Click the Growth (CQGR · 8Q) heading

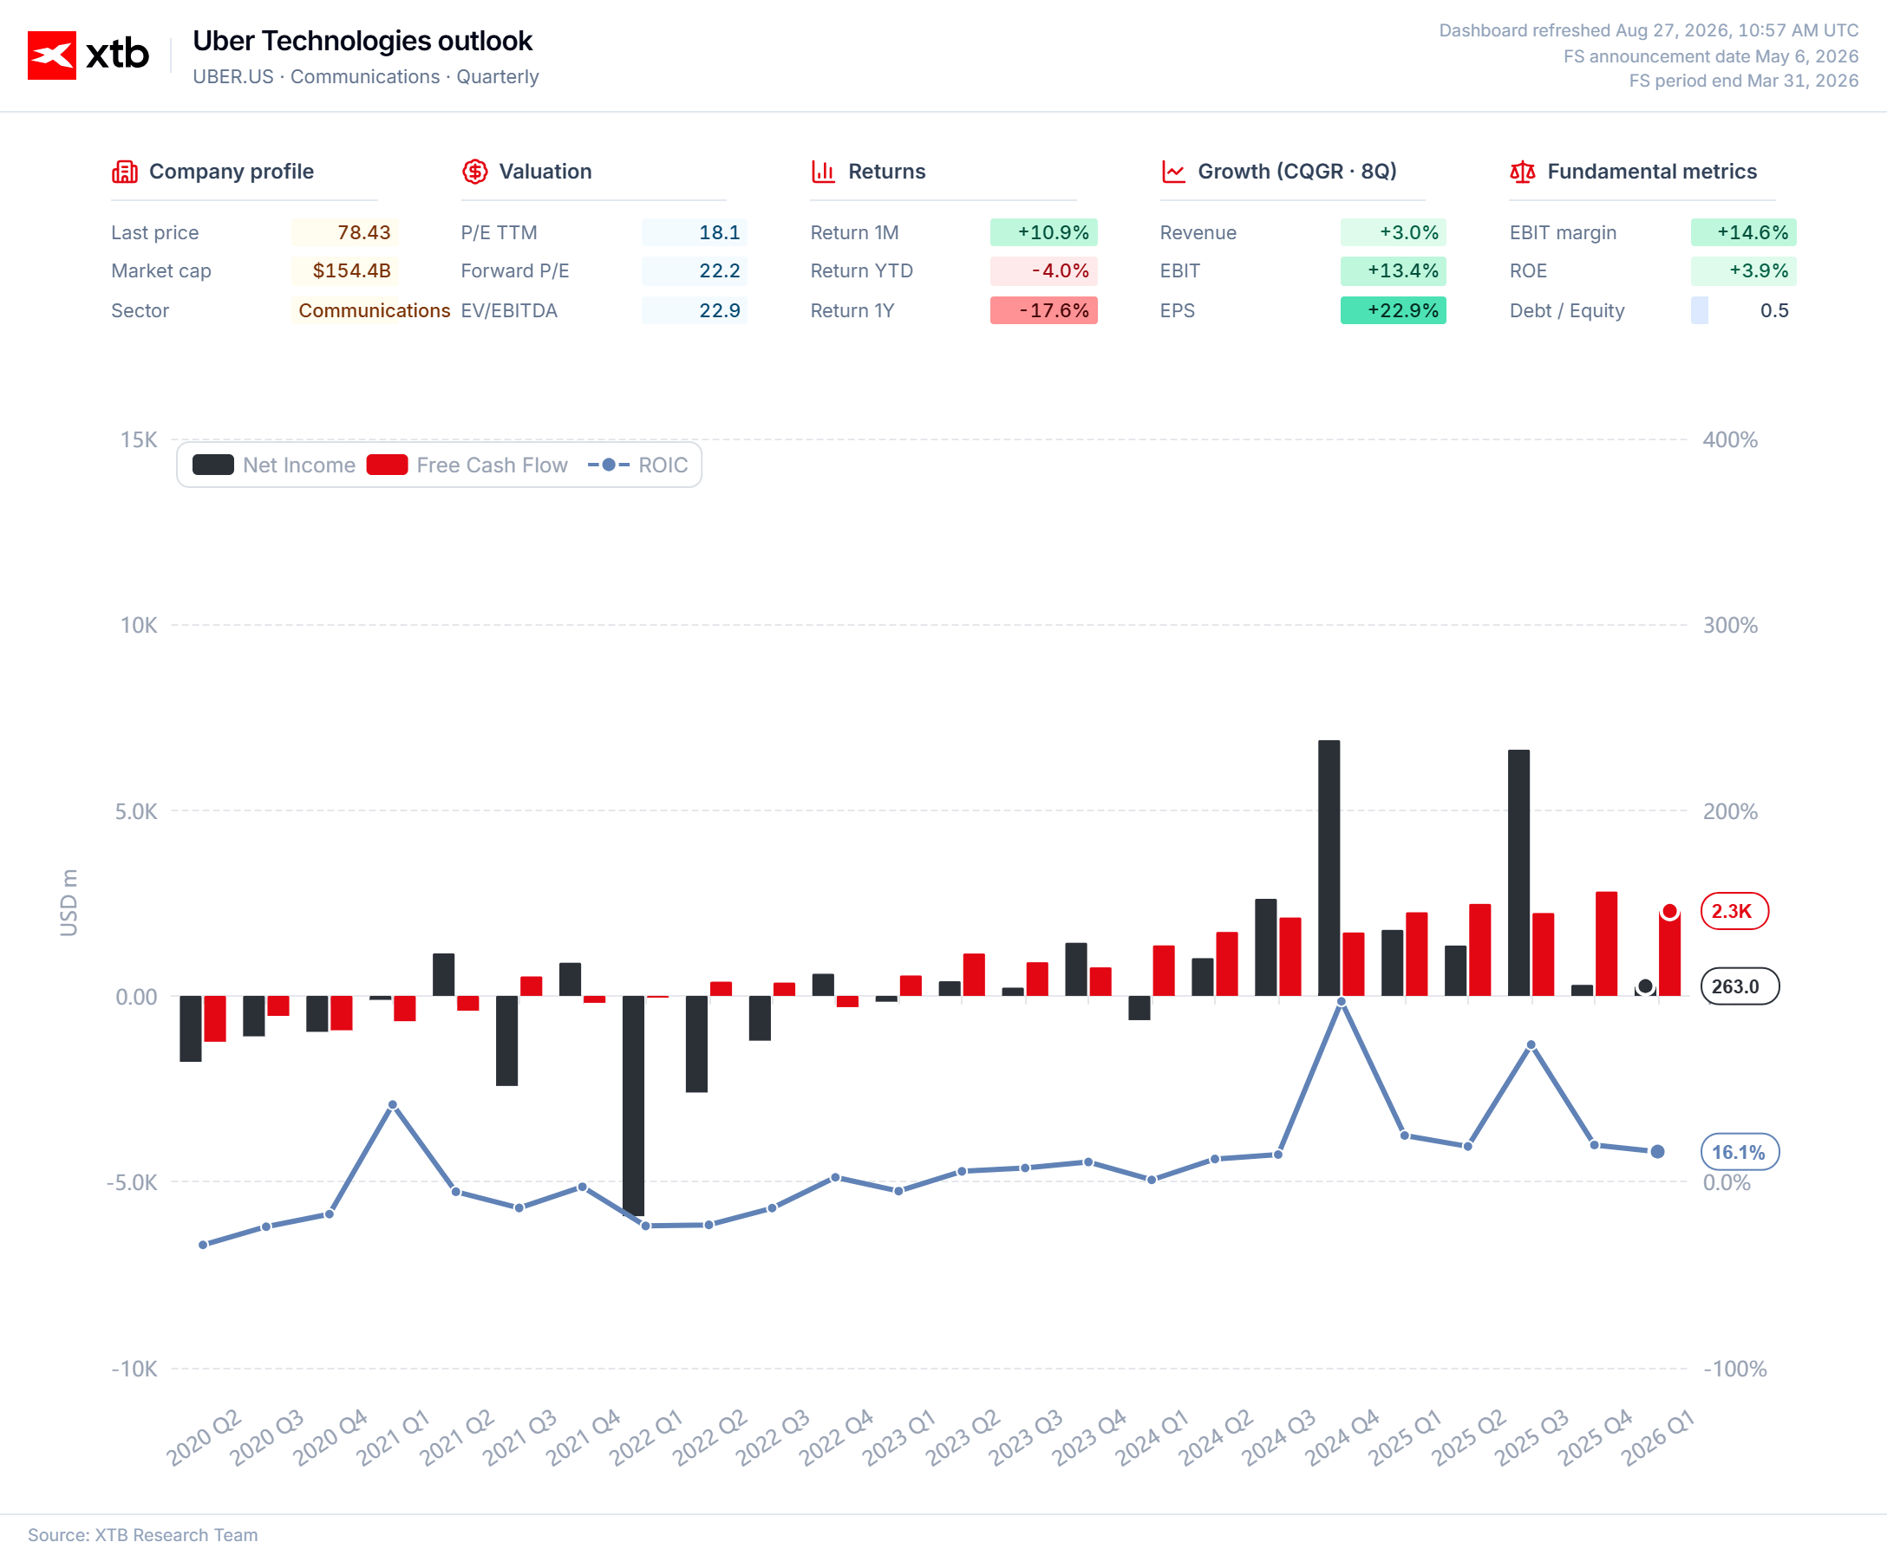tap(1297, 171)
